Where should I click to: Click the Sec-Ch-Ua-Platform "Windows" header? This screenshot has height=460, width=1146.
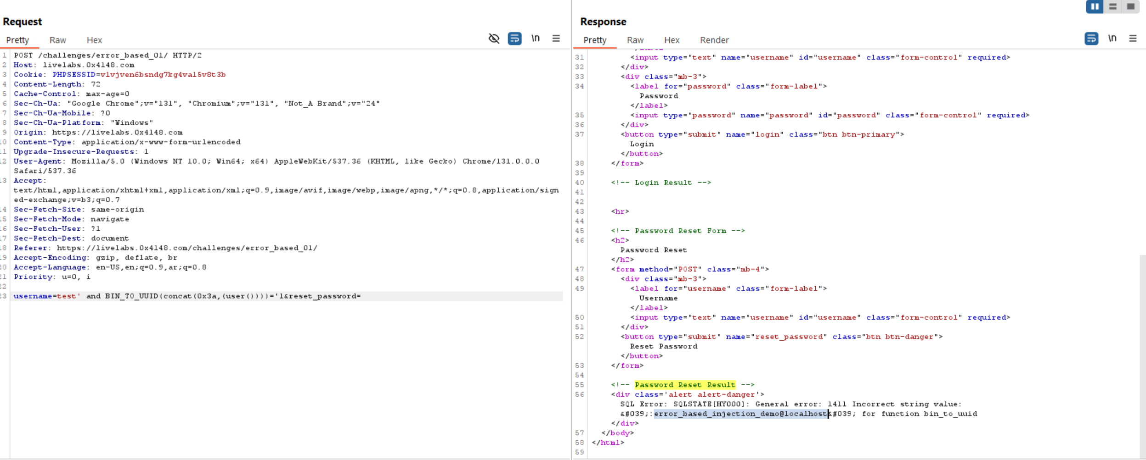[x=84, y=123]
